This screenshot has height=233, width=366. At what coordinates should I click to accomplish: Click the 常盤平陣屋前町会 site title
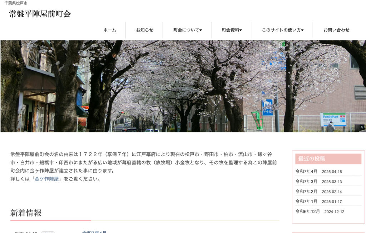coord(40,14)
